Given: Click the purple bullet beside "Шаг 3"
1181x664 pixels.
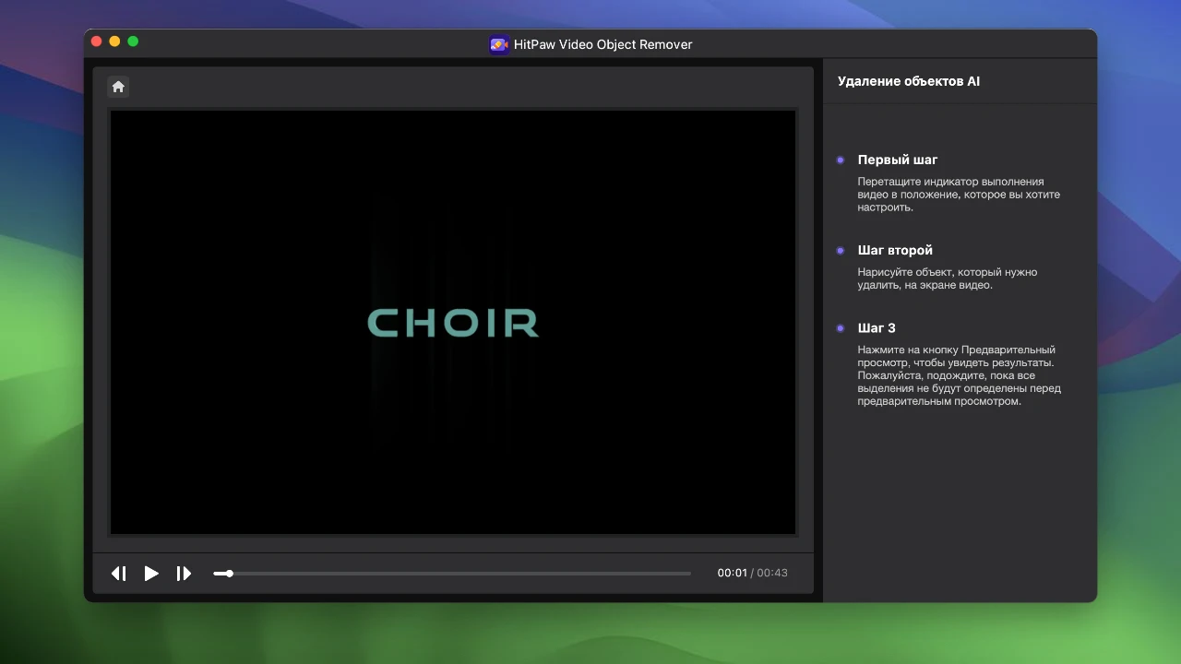Looking at the screenshot, I should 841,327.
